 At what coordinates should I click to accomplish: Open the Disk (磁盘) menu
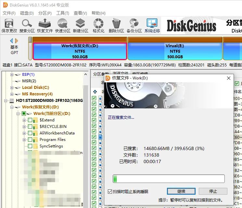click(x=27, y=13)
